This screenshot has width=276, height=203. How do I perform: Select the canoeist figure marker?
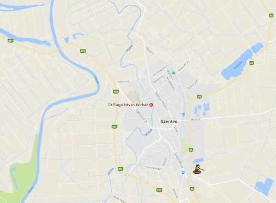tap(198, 169)
